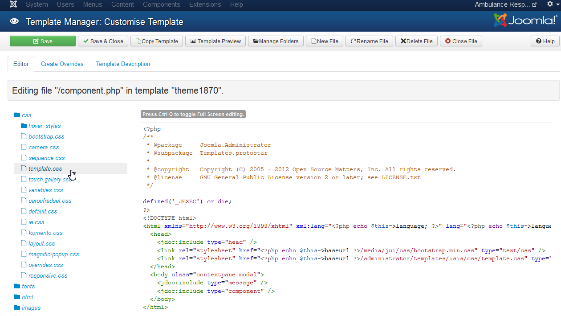Click the sequence.css file icon

tap(24, 158)
